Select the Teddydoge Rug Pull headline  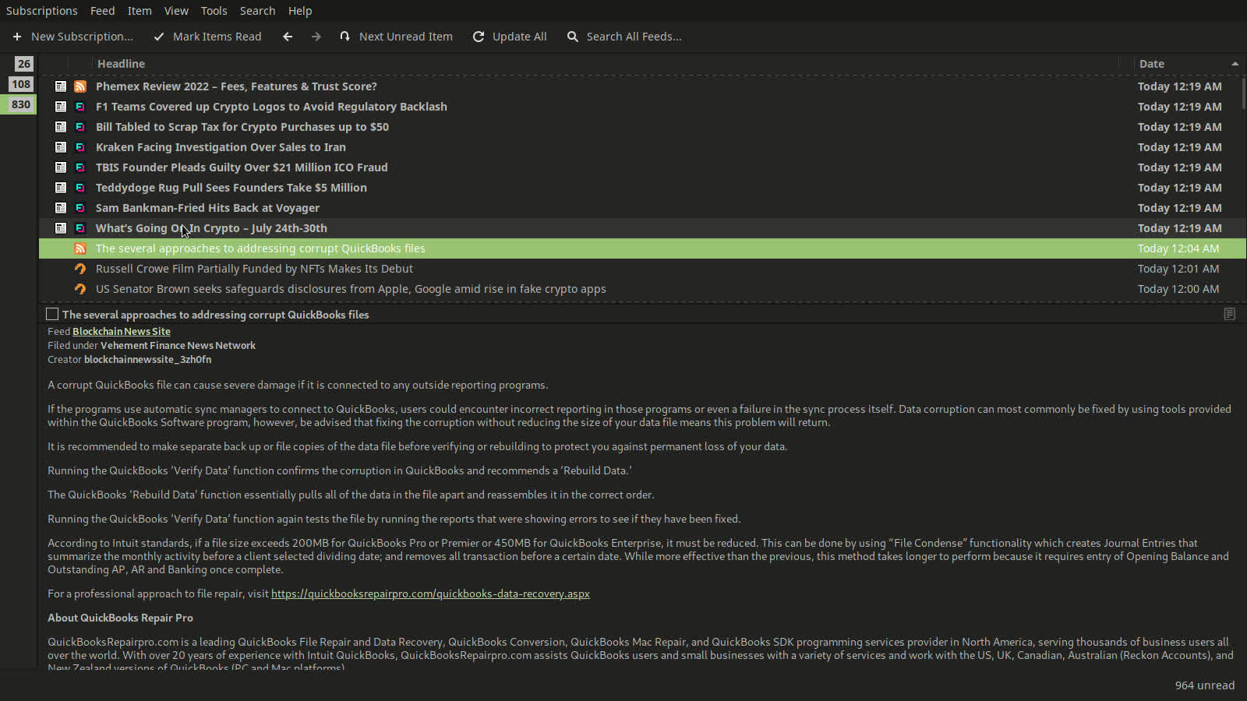[x=231, y=188]
